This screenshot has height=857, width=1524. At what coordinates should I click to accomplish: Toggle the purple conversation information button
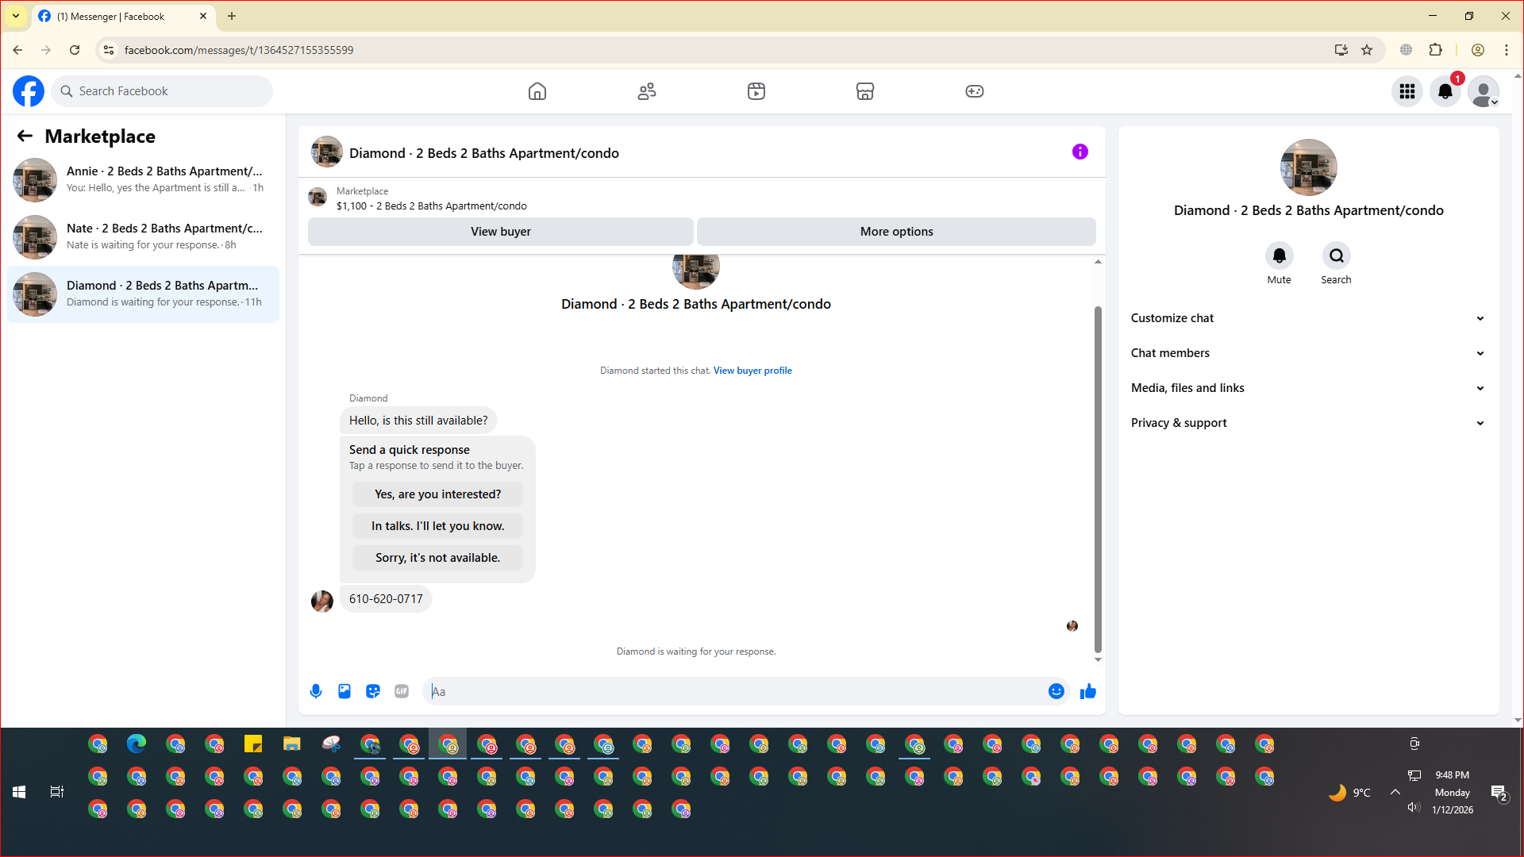1079,152
